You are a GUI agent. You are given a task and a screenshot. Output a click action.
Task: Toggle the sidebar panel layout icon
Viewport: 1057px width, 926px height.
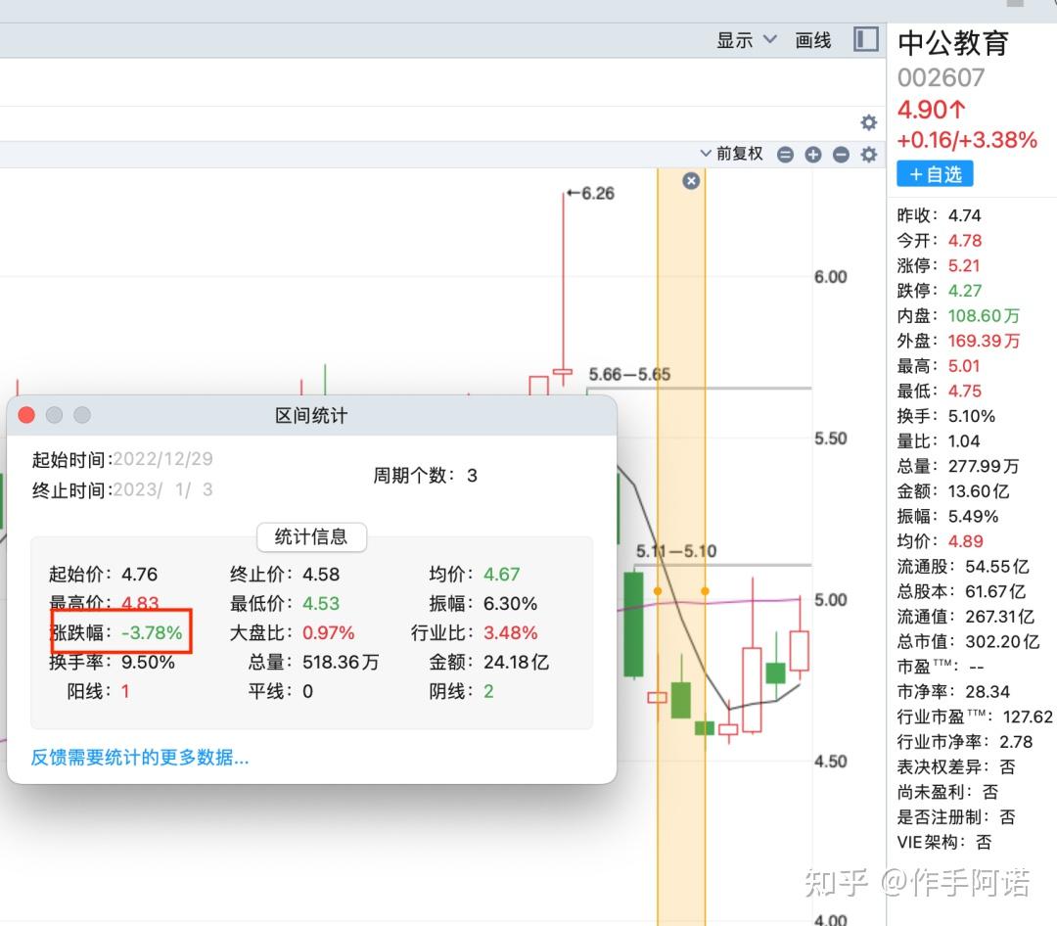point(865,39)
